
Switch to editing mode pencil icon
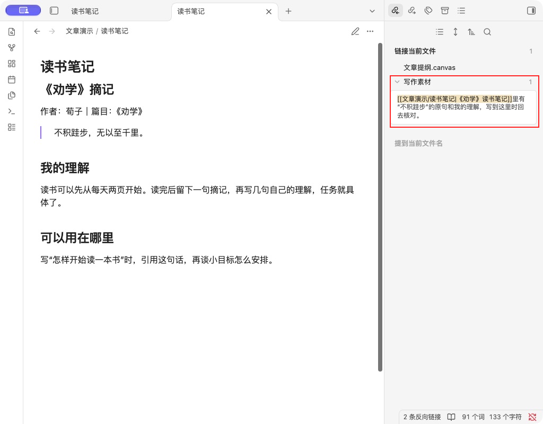pyautogui.click(x=355, y=31)
